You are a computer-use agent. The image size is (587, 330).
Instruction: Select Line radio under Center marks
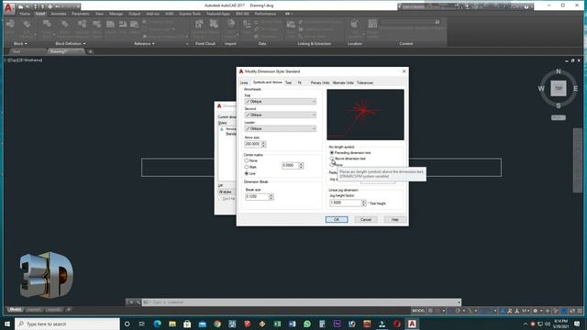pos(247,173)
